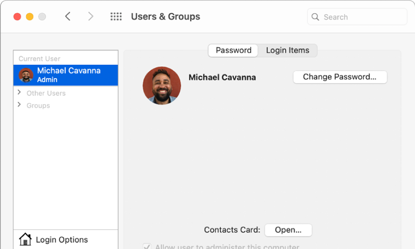Switch to the Password tab
Screen dimensions: 415x249
coord(233,50)
